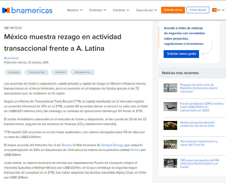Click the Iniciar Sesión button

[x=198, y=10]
